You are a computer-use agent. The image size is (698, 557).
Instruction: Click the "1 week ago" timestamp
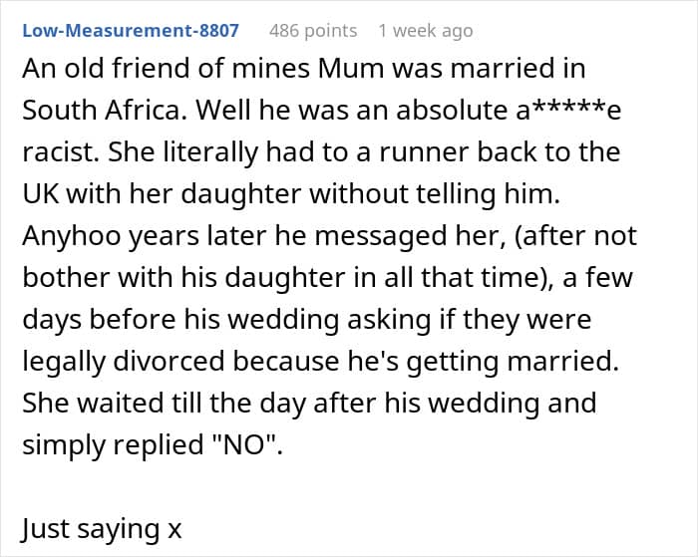coord(426,31)
